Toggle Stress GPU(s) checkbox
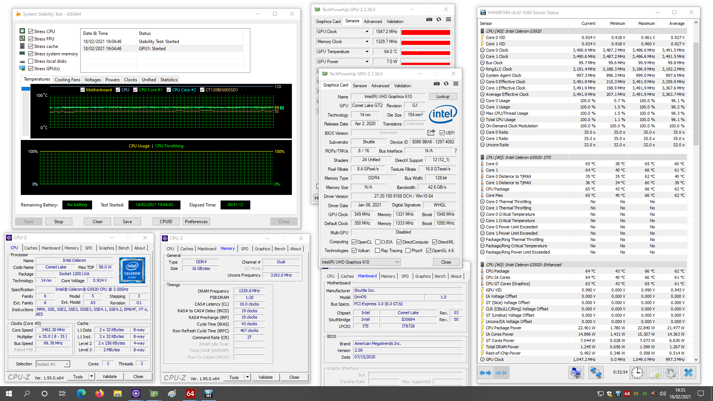 (31, 69)
